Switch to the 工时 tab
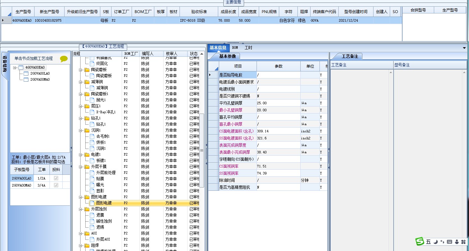The image size is (469, 251). (248, 48)
